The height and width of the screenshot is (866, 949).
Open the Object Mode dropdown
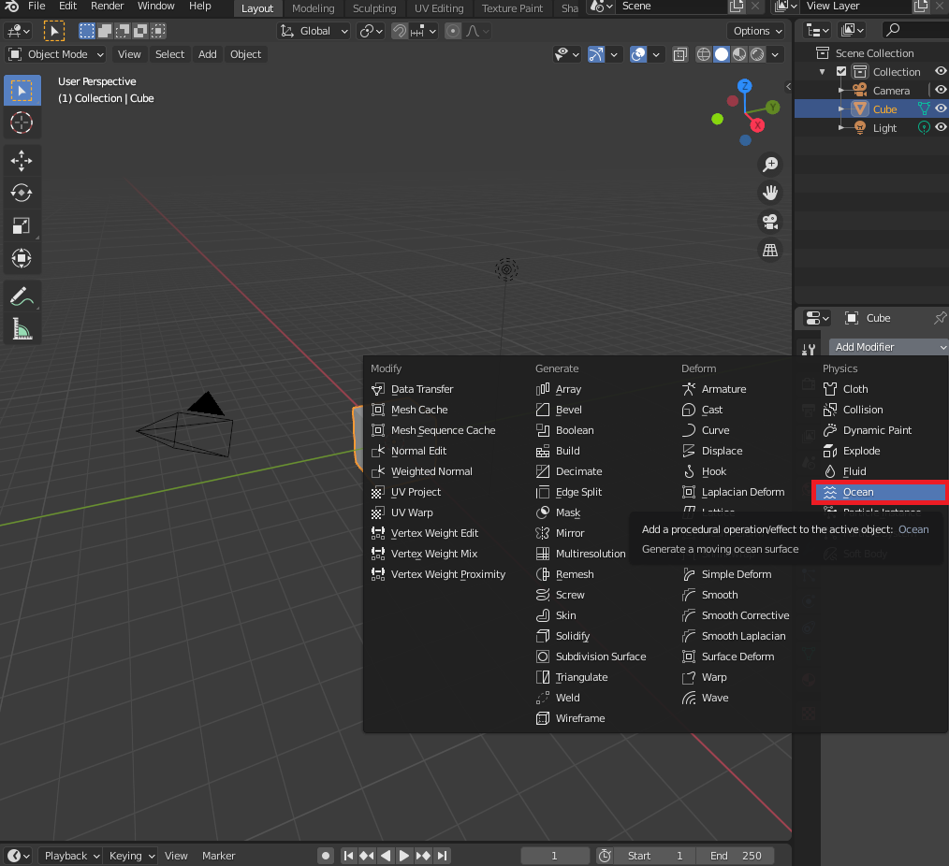[56, 54]
